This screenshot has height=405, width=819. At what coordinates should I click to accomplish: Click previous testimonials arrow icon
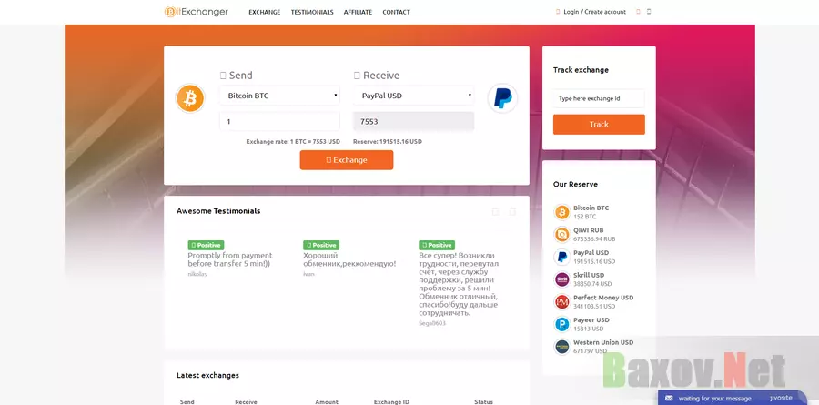pos(496,212)
